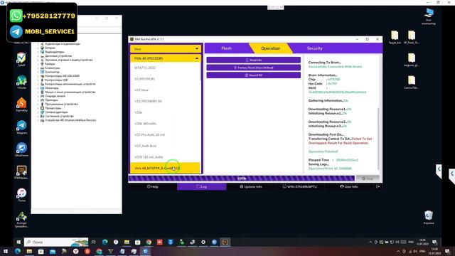
Task: Click the model list scrollbar
Action: [200, 71]
